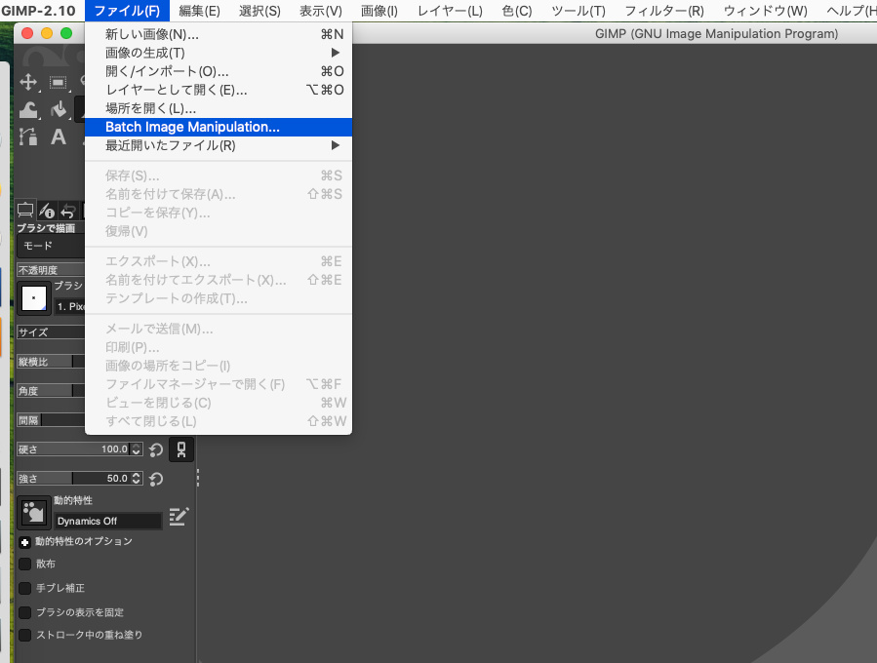Click the 1. Pixel brush name field
The image size is (877, 663).
[x=69, y=306]
